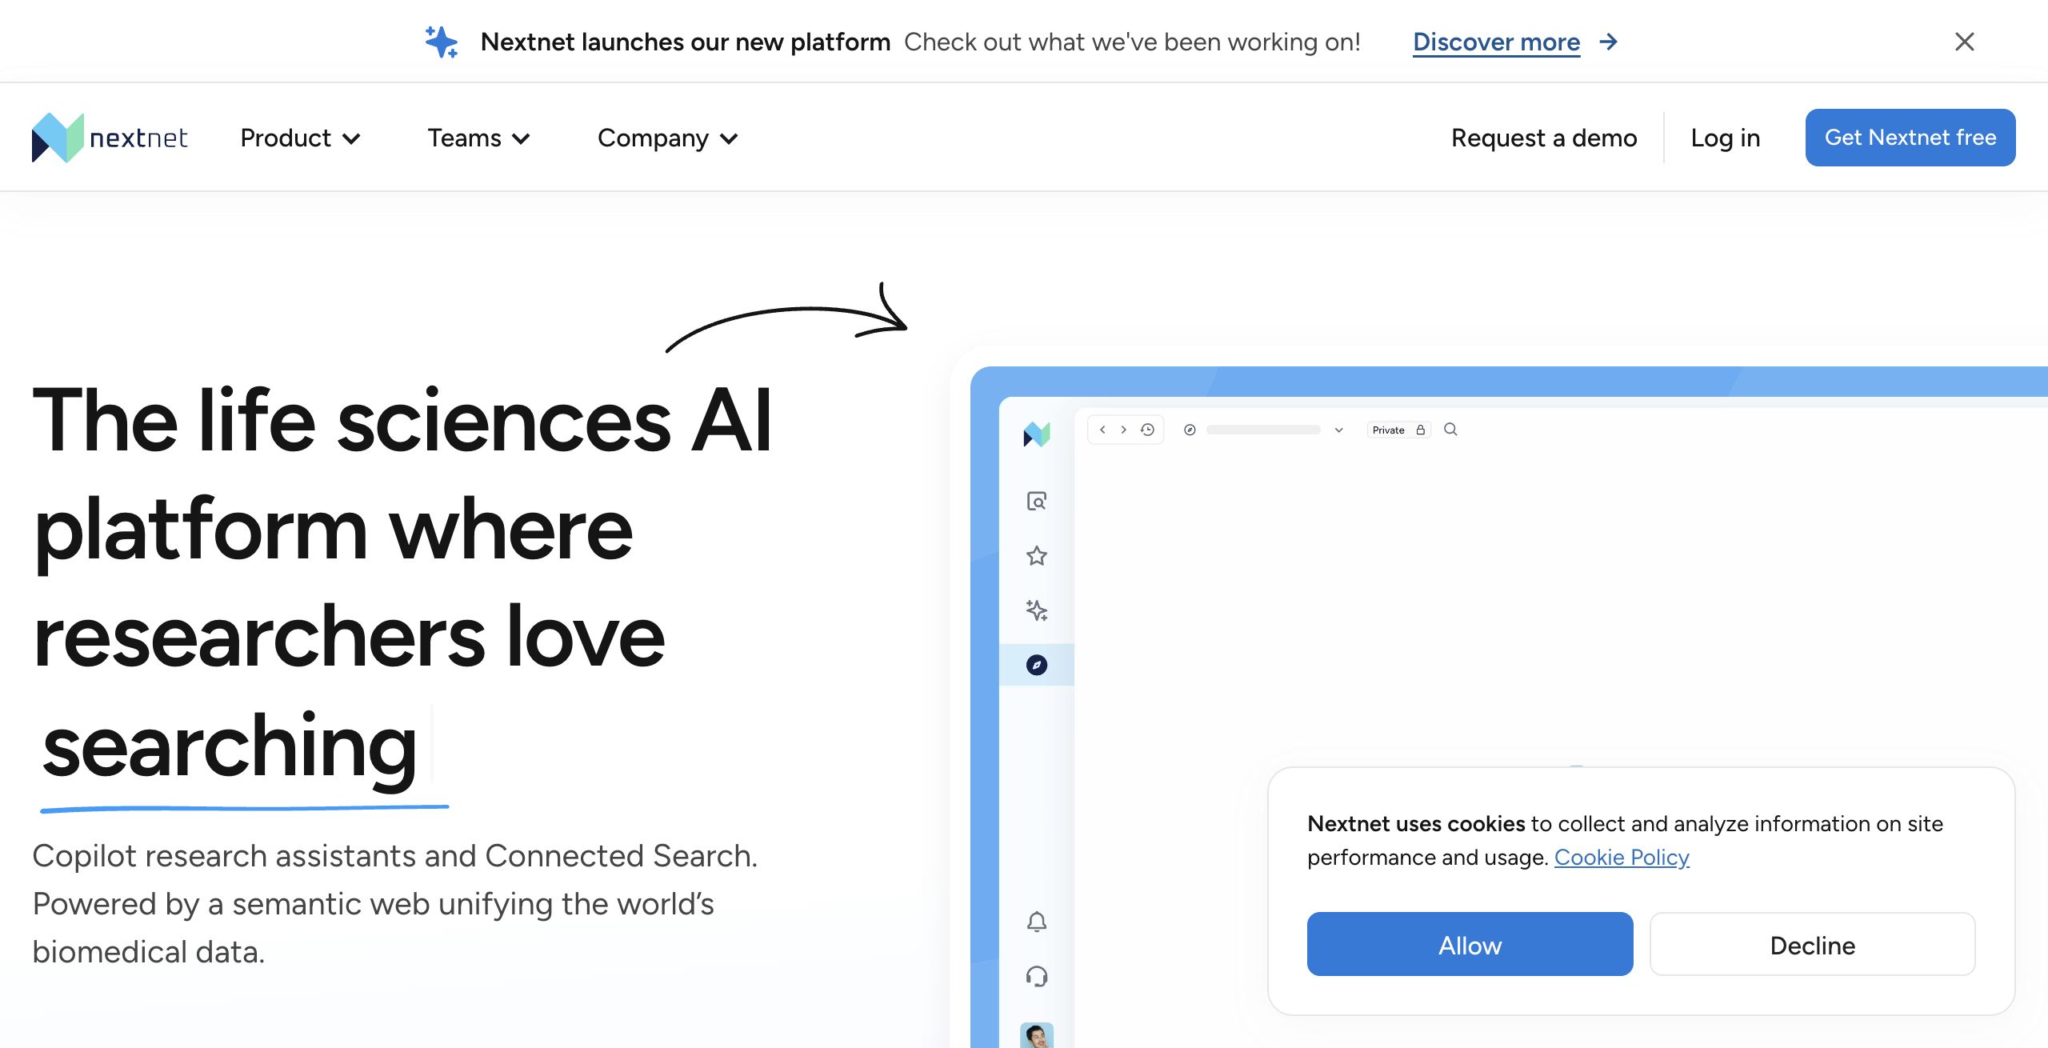Expand the Company dropdown menu
The height and width of the screenshot is (1048, 2048).
(x=667, y=138)
